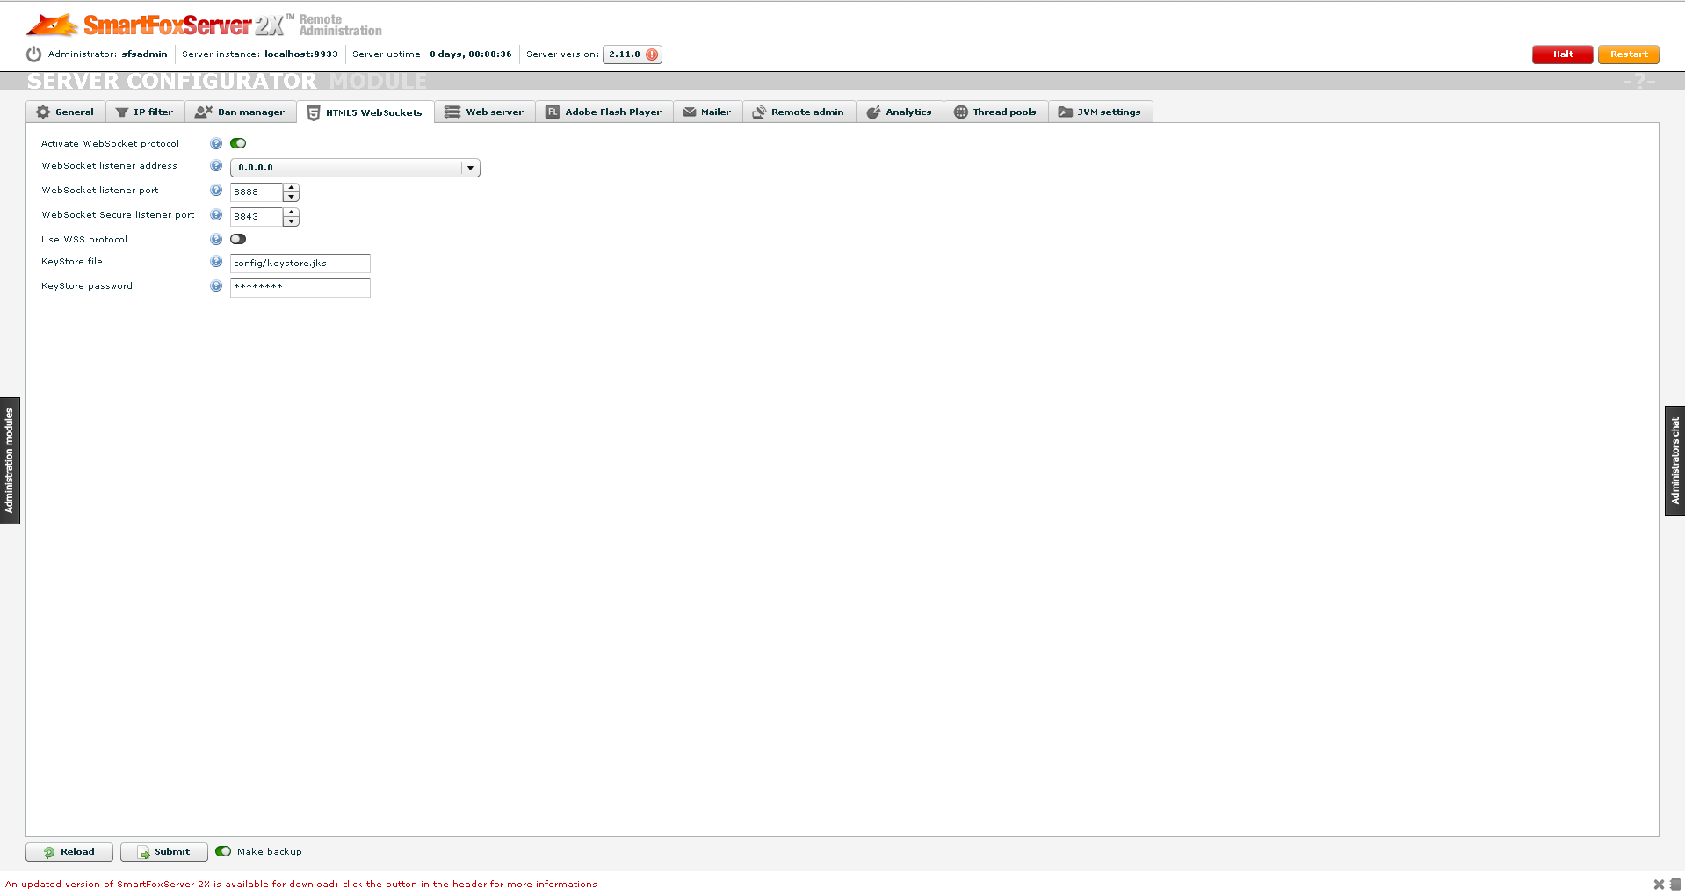Screen dimensions: 1685x896
Task: Decrease the WebSocket Secure listener port value
Action: click(x=291, y=221)
